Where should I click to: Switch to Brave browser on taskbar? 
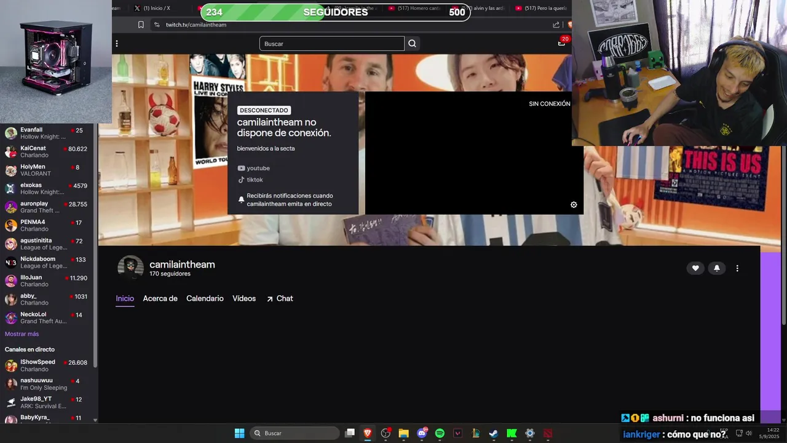pos(368,433)
